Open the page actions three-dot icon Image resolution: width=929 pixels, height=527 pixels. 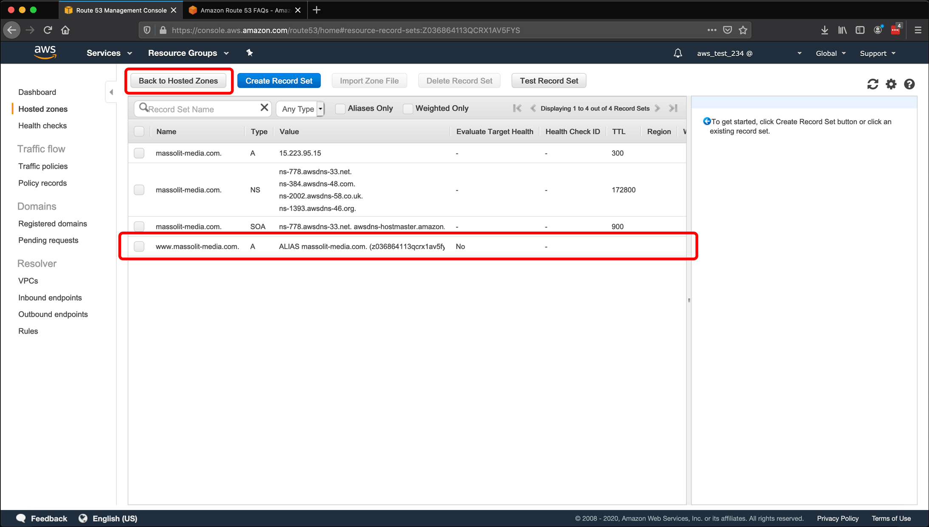712,30
